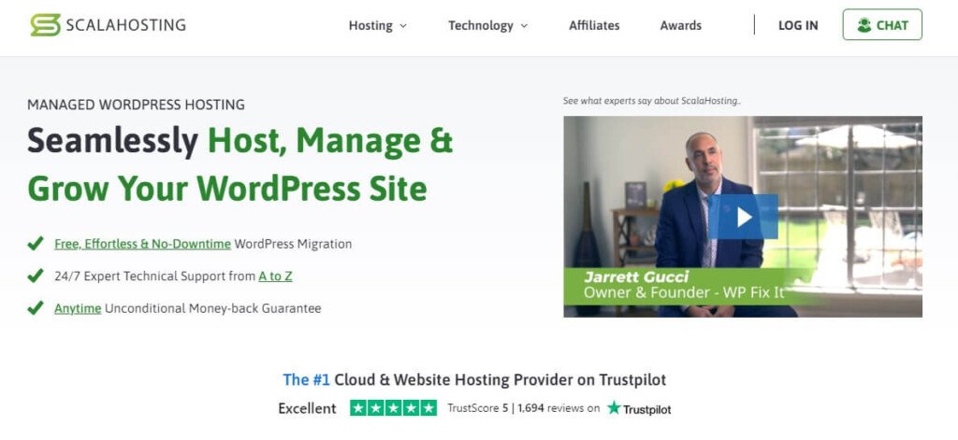958x440 pixels.
Task: Expand the Technology dropdown chevron
Action: tap(524, 26)
